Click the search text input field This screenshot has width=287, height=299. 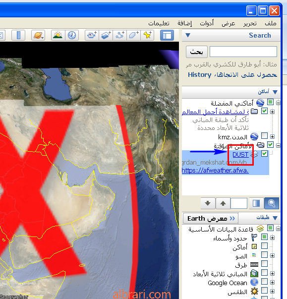pos(243,52)
